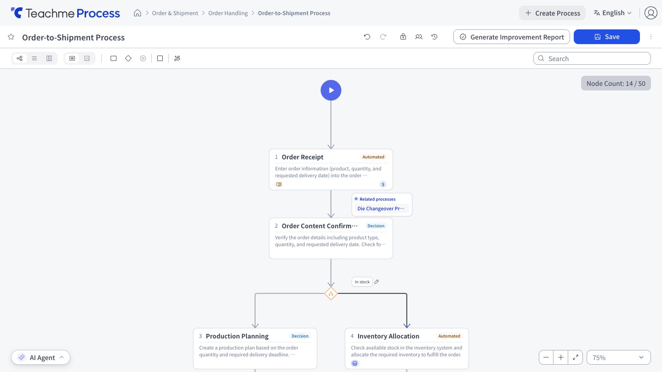662x372 pixels.
Task: Open the Die Changeover related process link
Action: [x=381, y=209]
